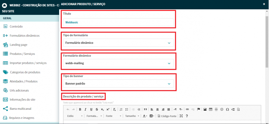The height and width of the screenshot is (124, 269).
Task: Click the Título input field with Webbasic
Action: coord(118,22)
